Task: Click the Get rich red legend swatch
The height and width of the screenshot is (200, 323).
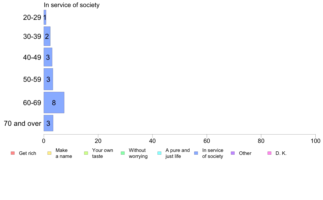Action: [13, 153]
